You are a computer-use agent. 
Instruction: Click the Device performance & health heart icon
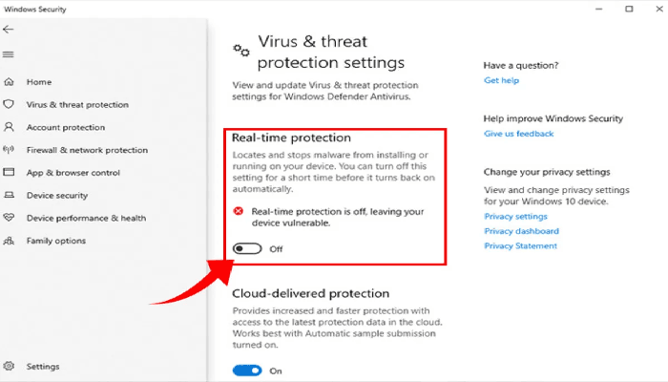[9, 218]
